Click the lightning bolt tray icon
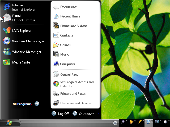170x127 pixels. (x=140, y=122)
